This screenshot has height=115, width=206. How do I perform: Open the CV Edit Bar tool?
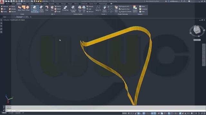pos(65,8)
